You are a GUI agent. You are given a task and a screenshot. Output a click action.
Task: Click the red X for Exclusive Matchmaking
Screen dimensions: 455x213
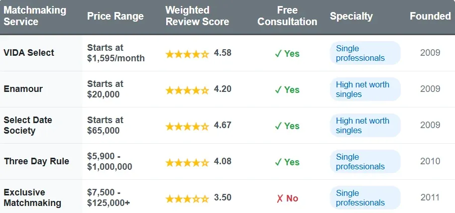pos(280,198)
